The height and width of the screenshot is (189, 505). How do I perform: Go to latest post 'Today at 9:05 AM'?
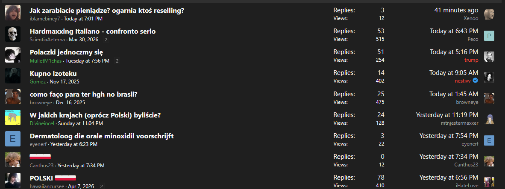coord(454,73)
